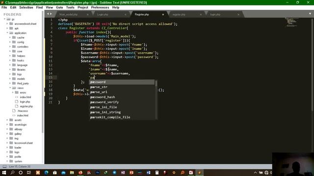Open the Preferences menu
Viewport: 314px width, 176px height.
[100, 7]
